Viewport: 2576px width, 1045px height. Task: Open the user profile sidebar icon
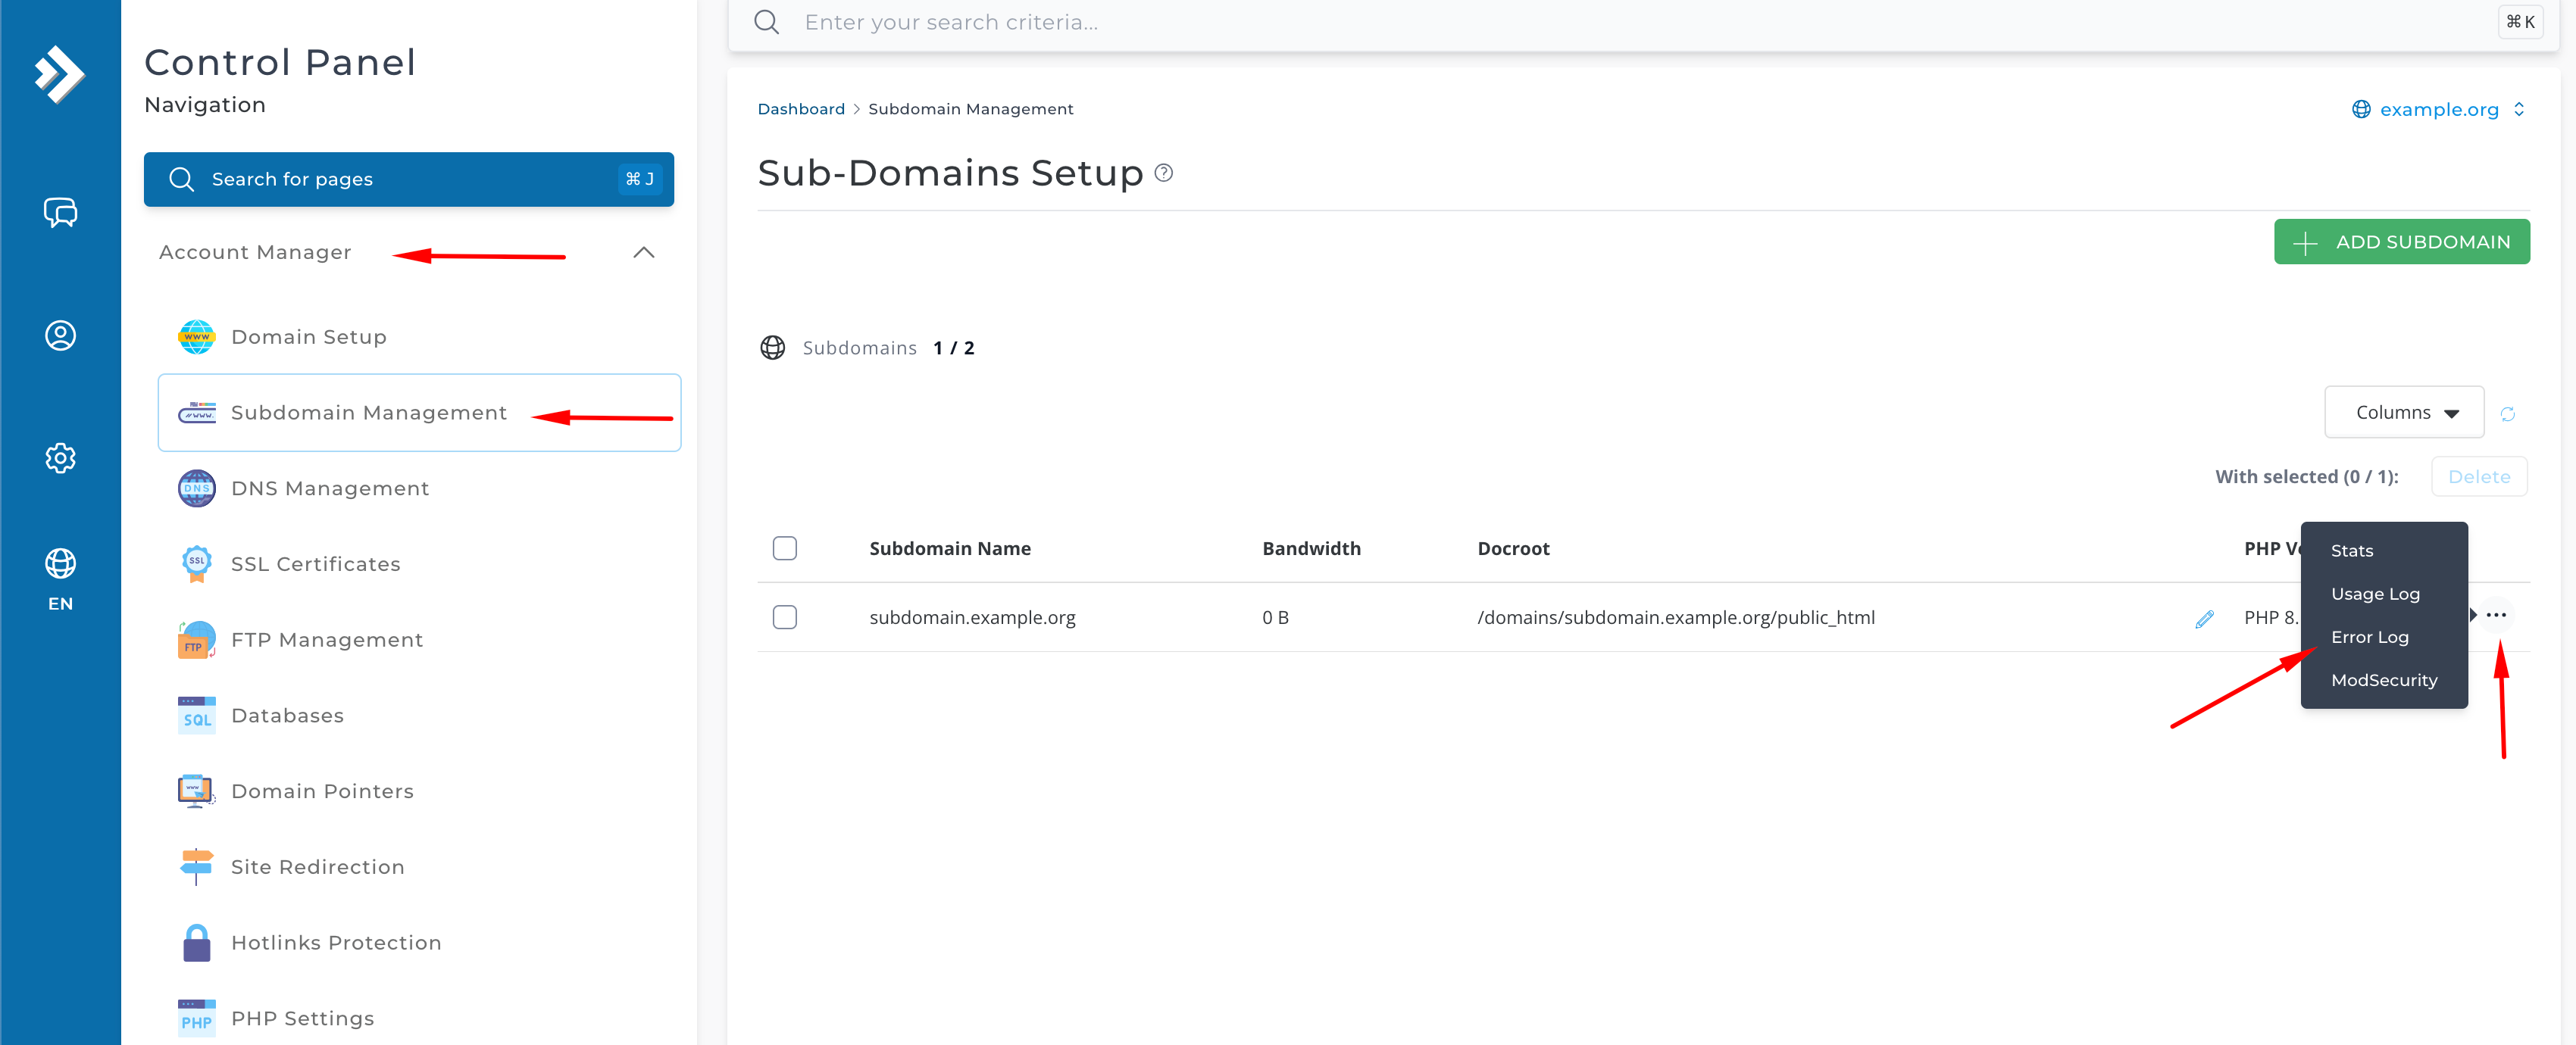click(60, 335)
